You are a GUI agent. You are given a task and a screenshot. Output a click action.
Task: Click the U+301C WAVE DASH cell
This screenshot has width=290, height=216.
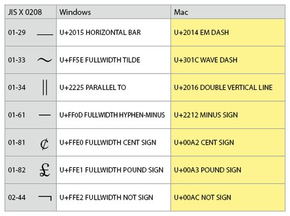click(x=228, y=60)
